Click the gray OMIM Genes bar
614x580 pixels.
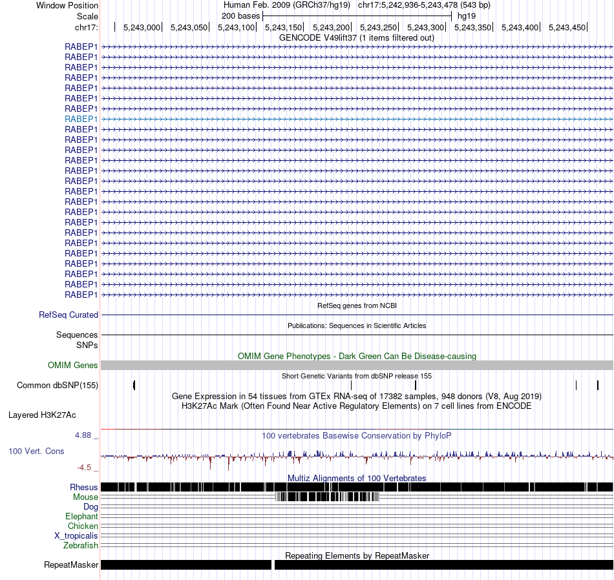tap(357, 365)
